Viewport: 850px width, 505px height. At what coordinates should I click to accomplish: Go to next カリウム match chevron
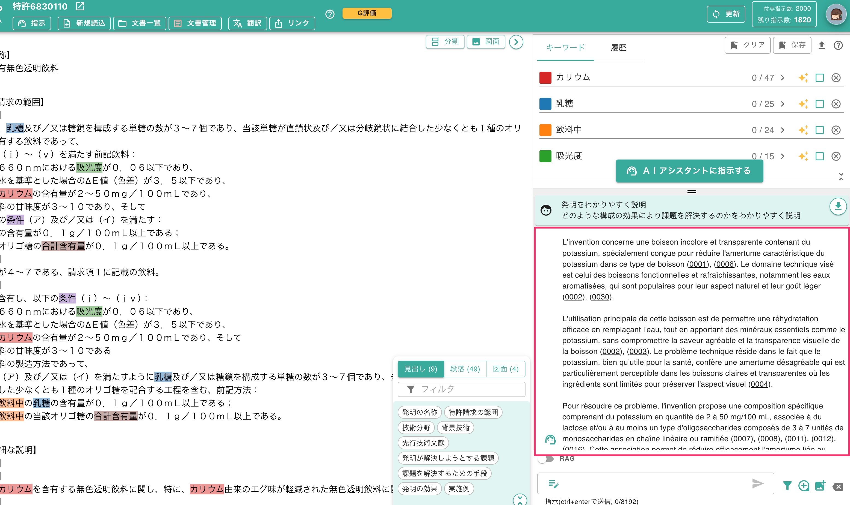point(783,78)
